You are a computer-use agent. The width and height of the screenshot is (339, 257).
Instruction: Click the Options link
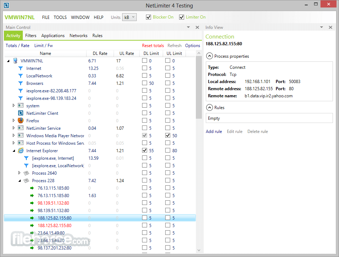[x=192, y=46]
